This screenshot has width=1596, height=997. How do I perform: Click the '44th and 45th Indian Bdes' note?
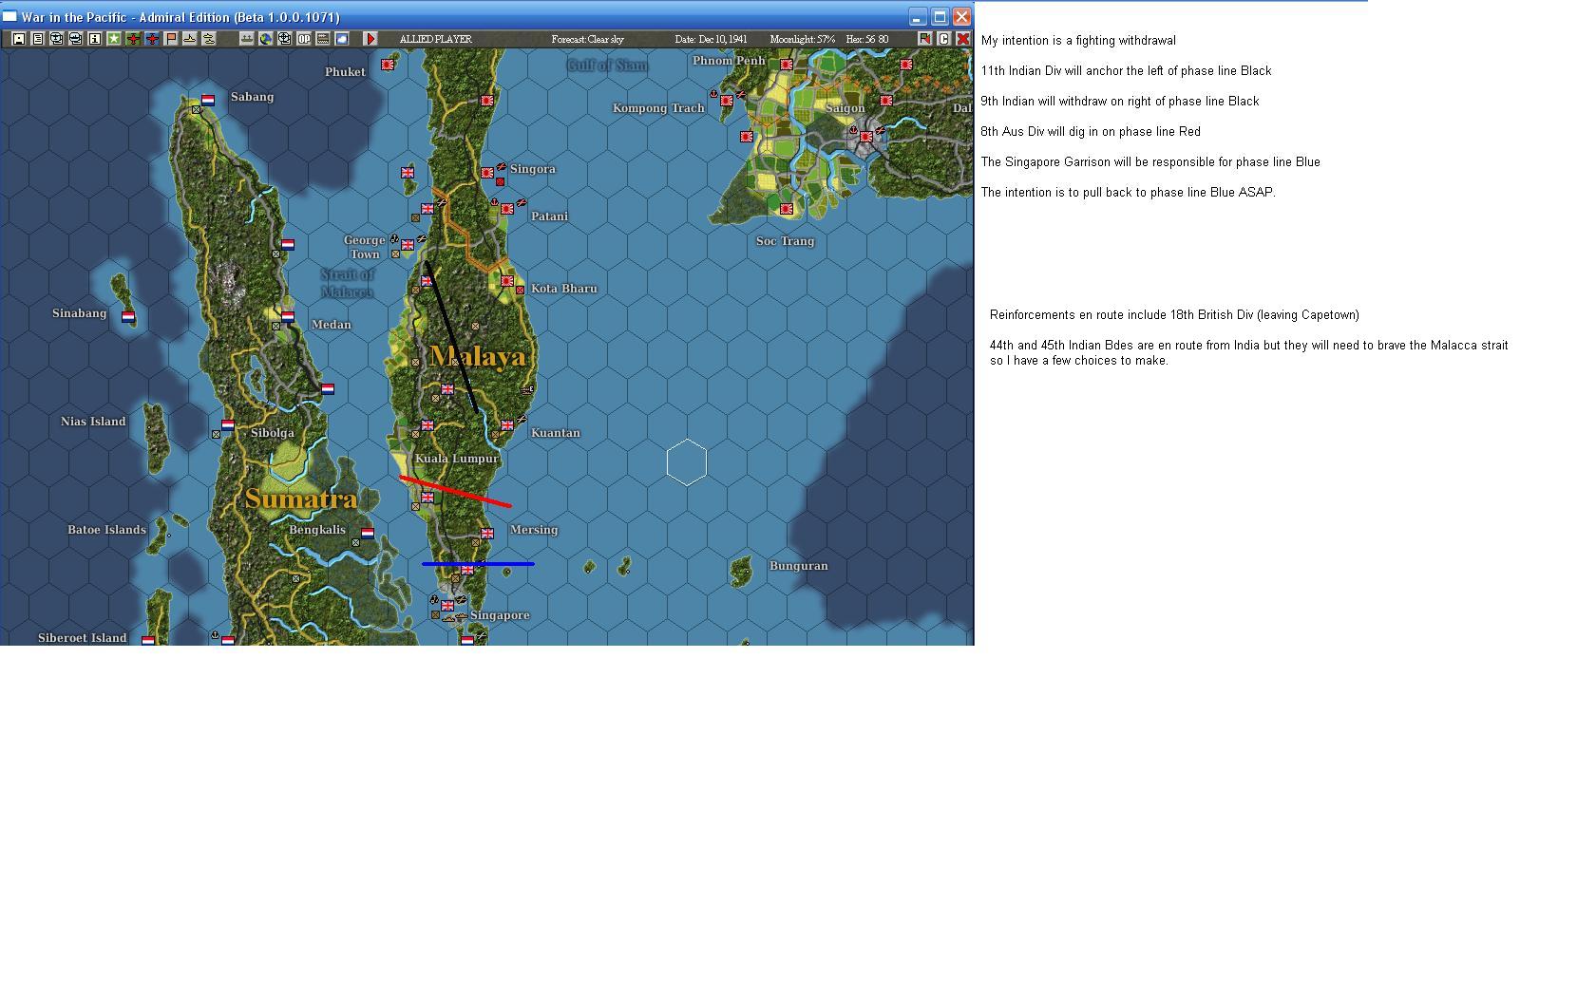(x=1248, y=352)
